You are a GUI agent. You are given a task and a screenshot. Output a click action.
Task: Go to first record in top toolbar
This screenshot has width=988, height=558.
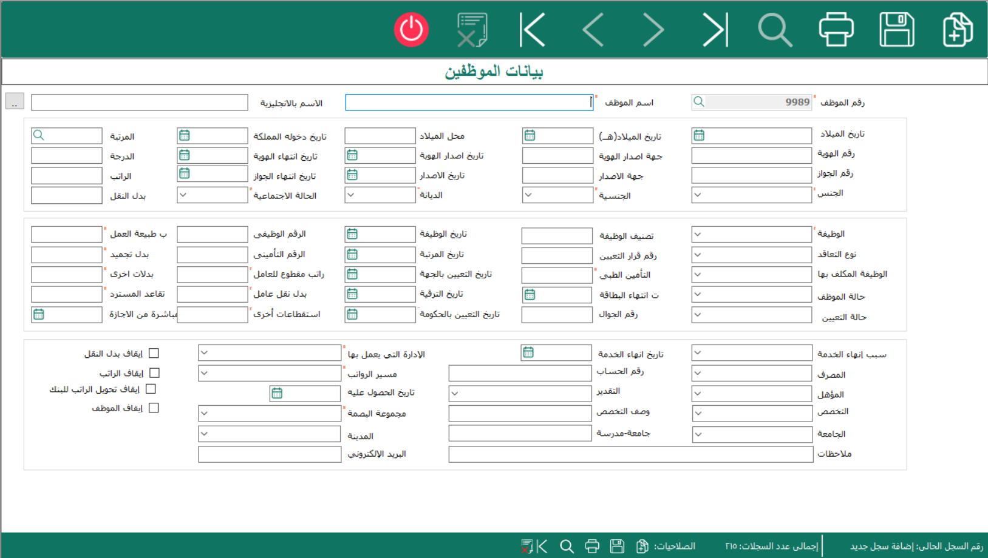pyautogui.click(x=533, y=30)
